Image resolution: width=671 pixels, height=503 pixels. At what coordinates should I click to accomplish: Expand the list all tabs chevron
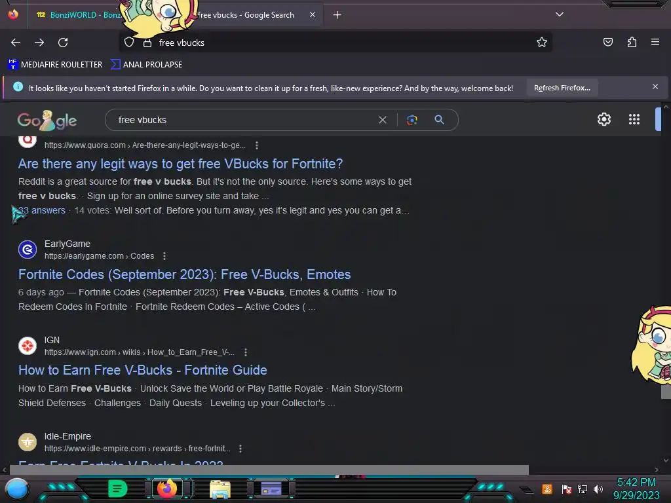[x=560, y=14]
